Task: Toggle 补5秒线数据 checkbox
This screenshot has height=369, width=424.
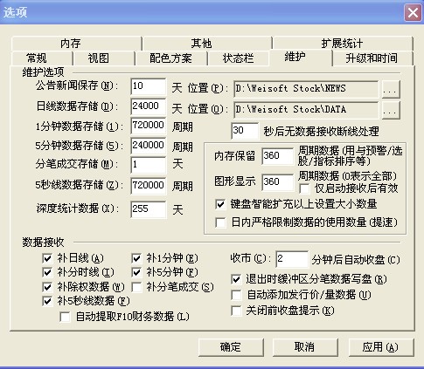Action: click(x=47, y=301)
